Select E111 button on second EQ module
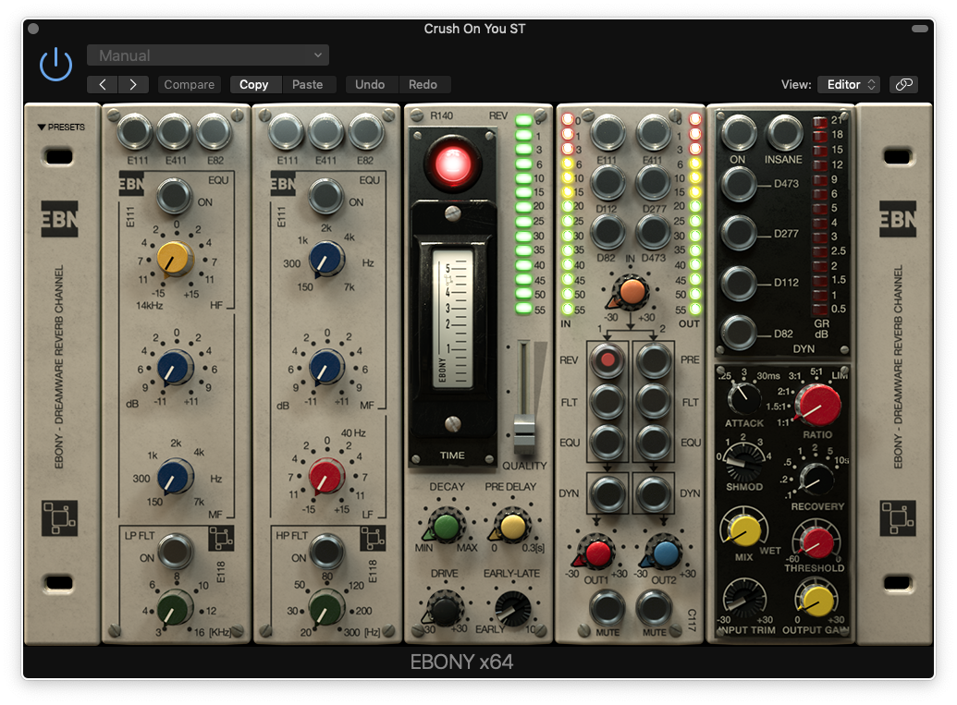This screenshot has height=705, width=957. click(x=287, y=132)
